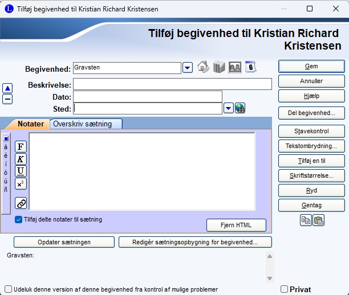Apply bold with the F button
The height and width of the screenshot is (295, 349).
21,147
